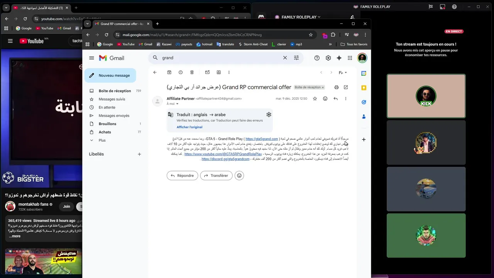Expand YouTube description with more
This screenshot has width=494, height=278.
(15, 236)
